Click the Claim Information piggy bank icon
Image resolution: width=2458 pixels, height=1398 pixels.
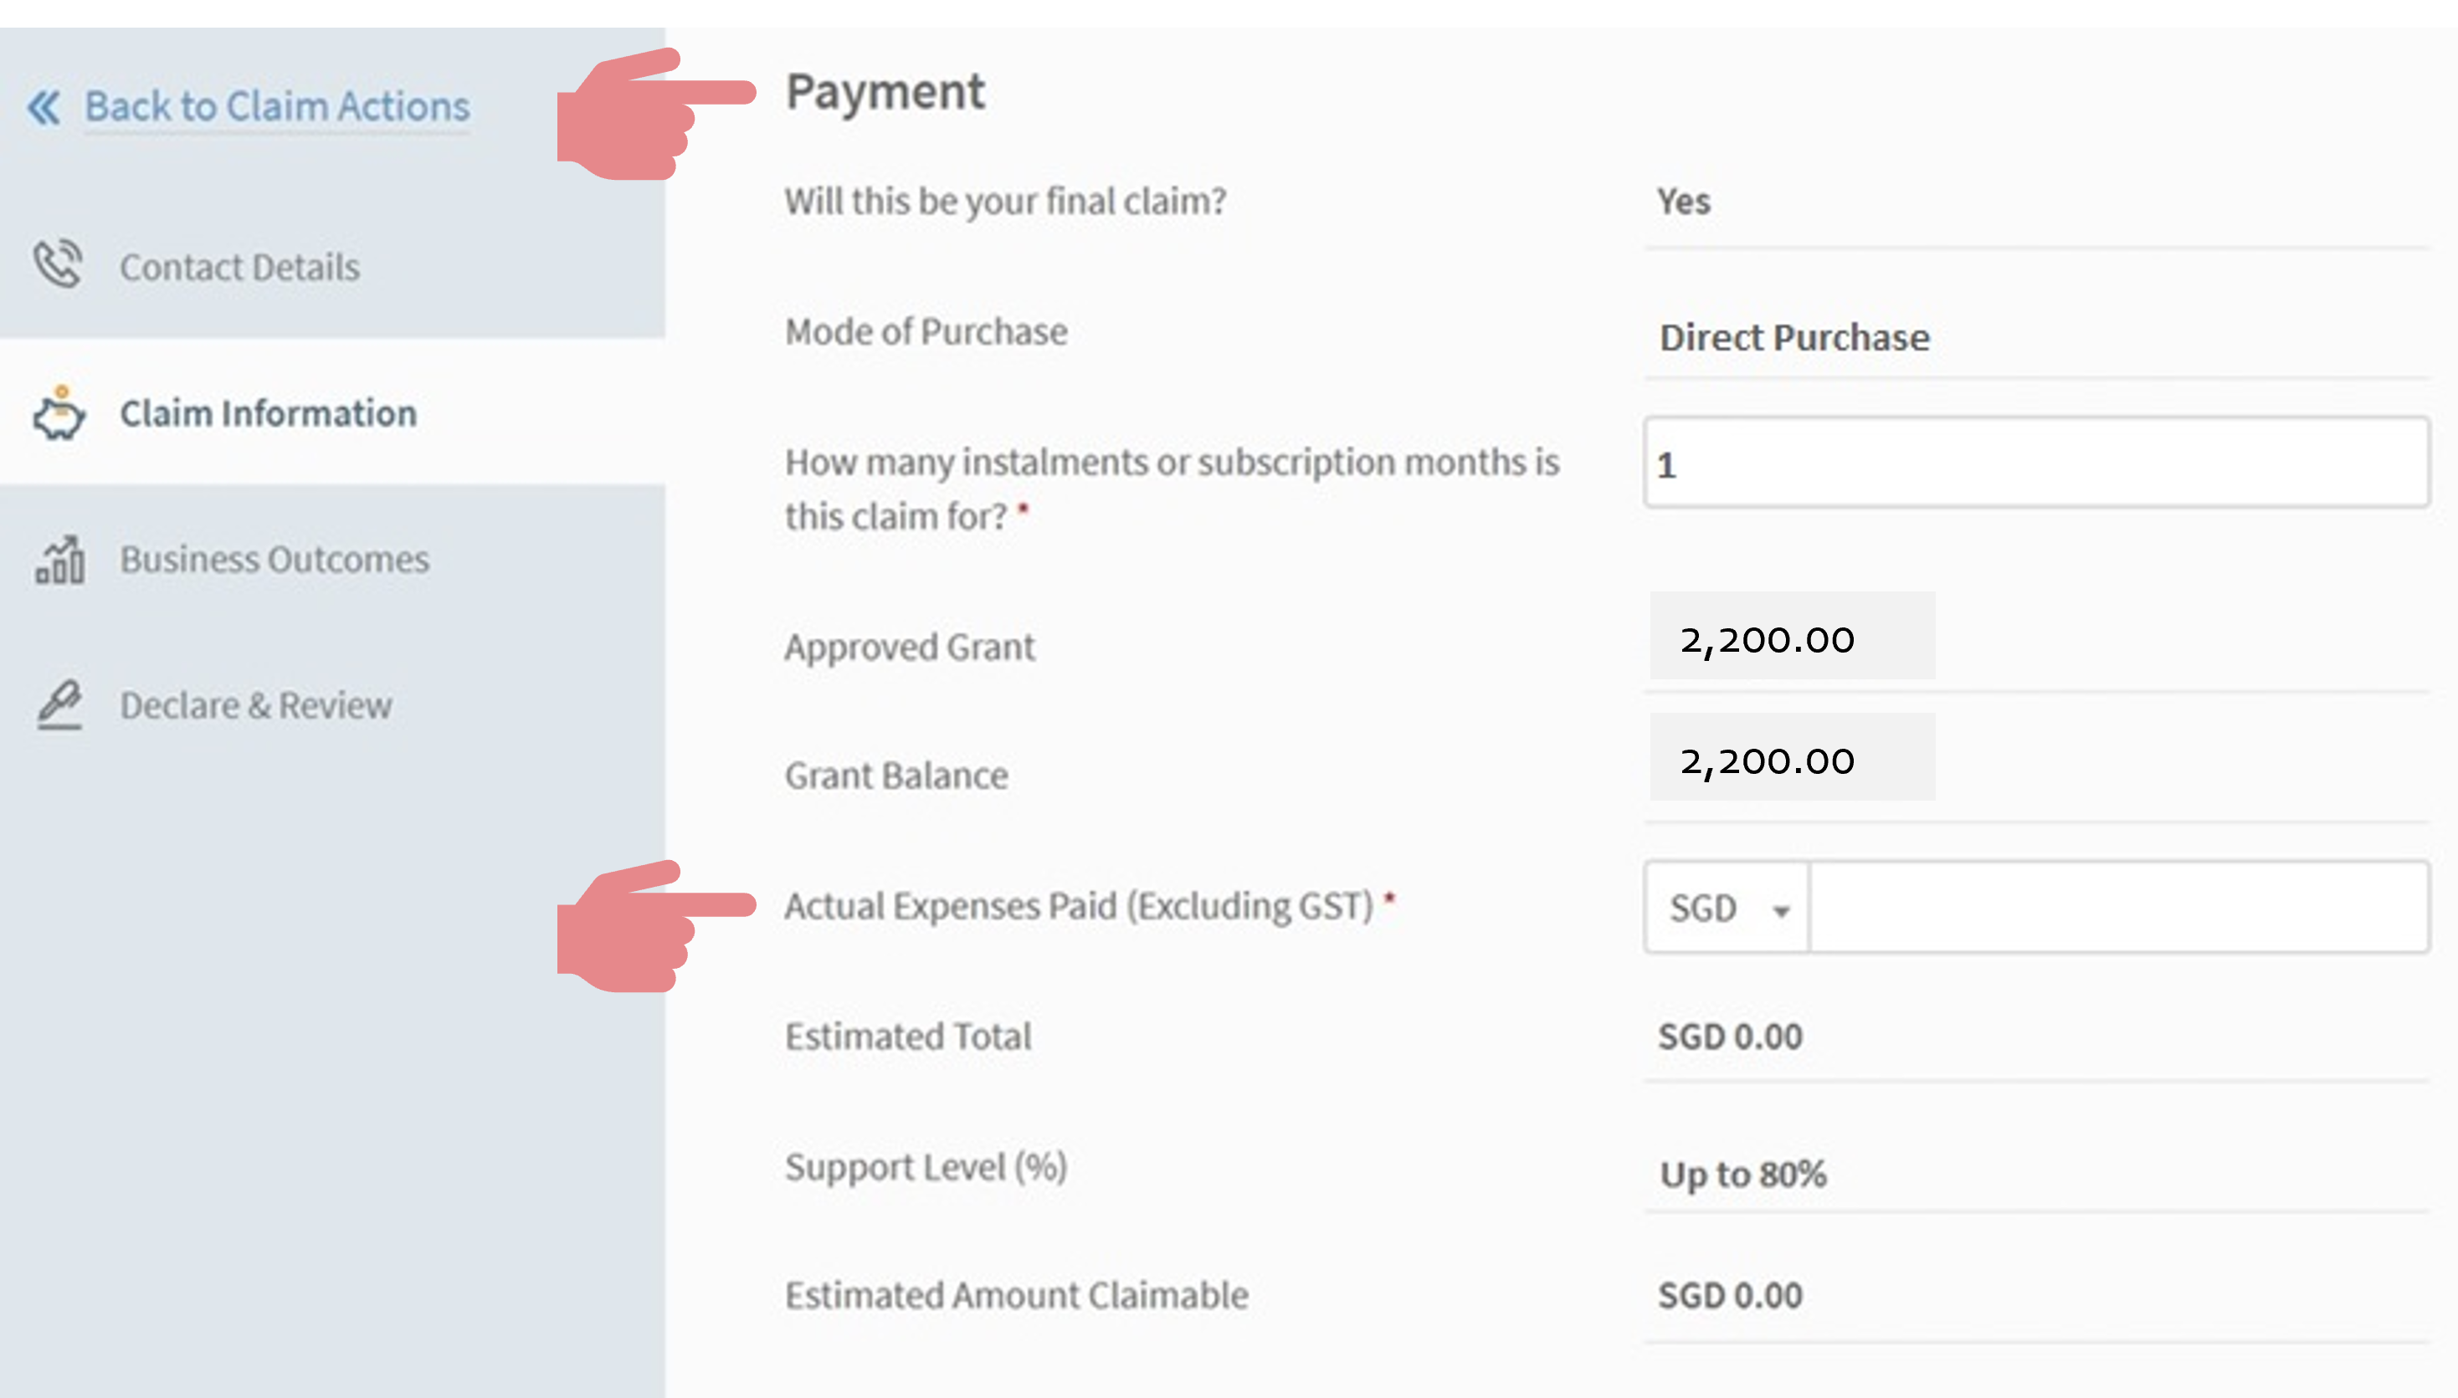59,412
